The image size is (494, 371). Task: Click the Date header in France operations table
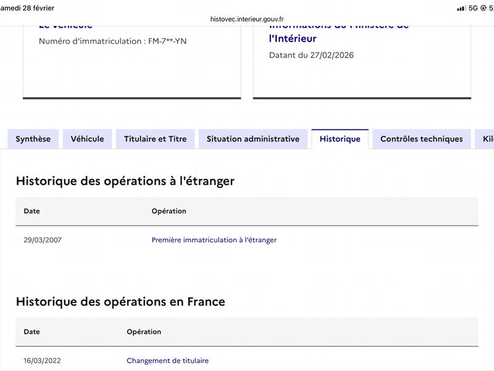32,331
